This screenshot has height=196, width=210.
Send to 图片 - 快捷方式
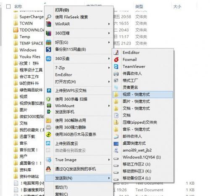(143, 101)
